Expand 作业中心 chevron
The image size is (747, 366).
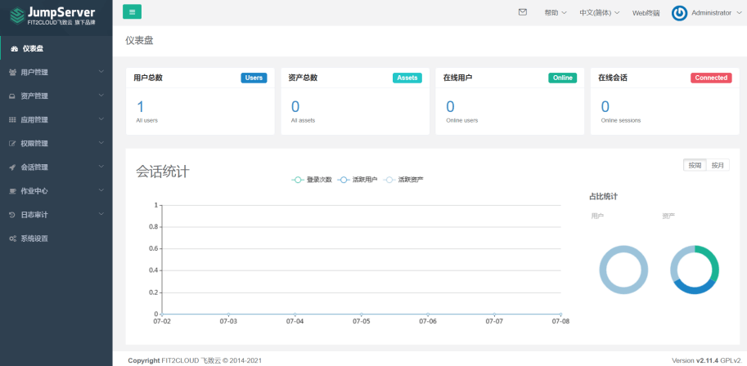point(101,190)
